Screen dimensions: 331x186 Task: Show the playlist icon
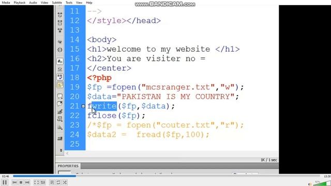[x=52, y=182]
